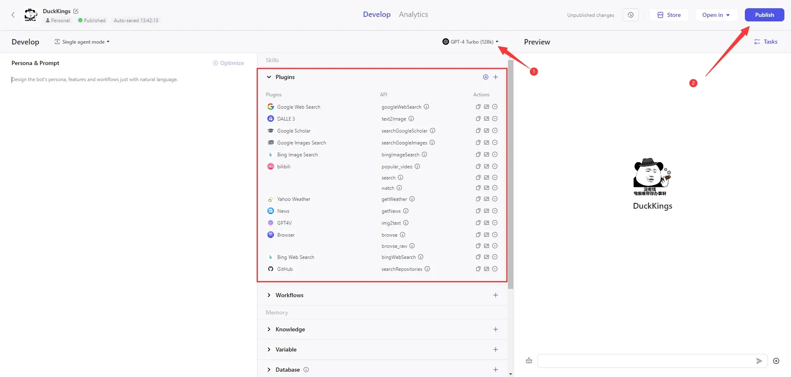Expand the Database section
Viewport: 791px width, 377px height.
pos(269,370)
